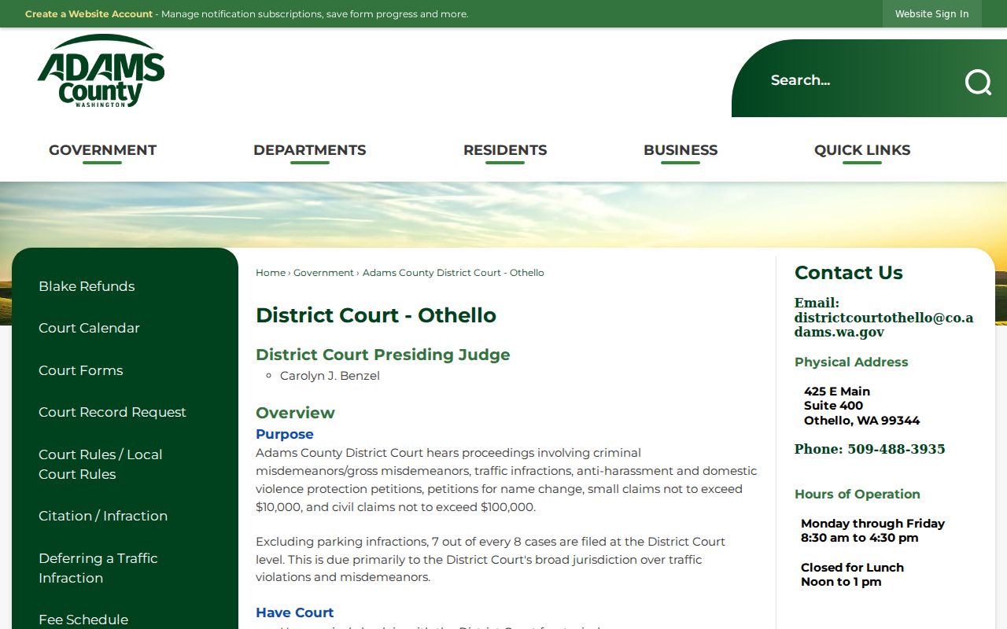Click the Home breadcrumb link
This screenshot has width=1007, height=629.
[x=271, y=273]
